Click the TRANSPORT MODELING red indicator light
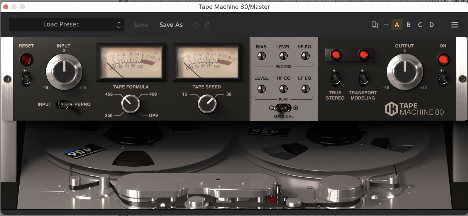 coord(363,55)
